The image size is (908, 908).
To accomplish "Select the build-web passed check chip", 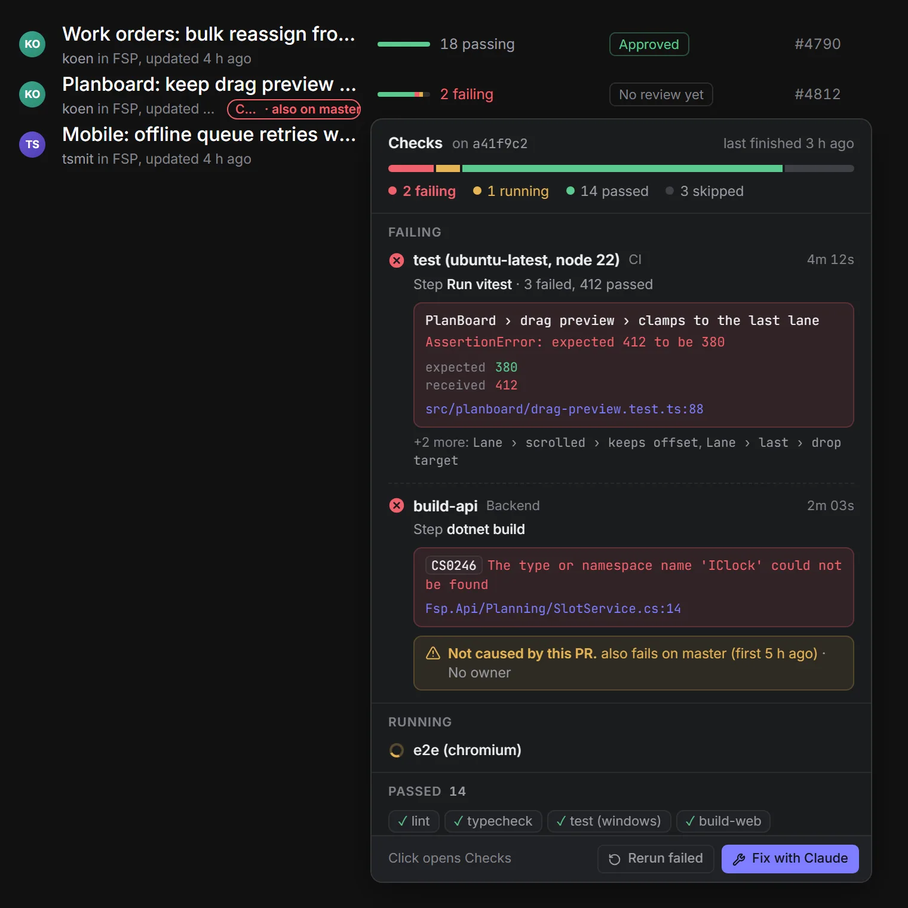I will 723,821.
